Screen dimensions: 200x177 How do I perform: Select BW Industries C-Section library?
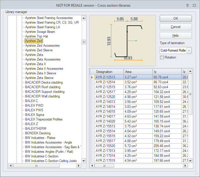(42, 156)
